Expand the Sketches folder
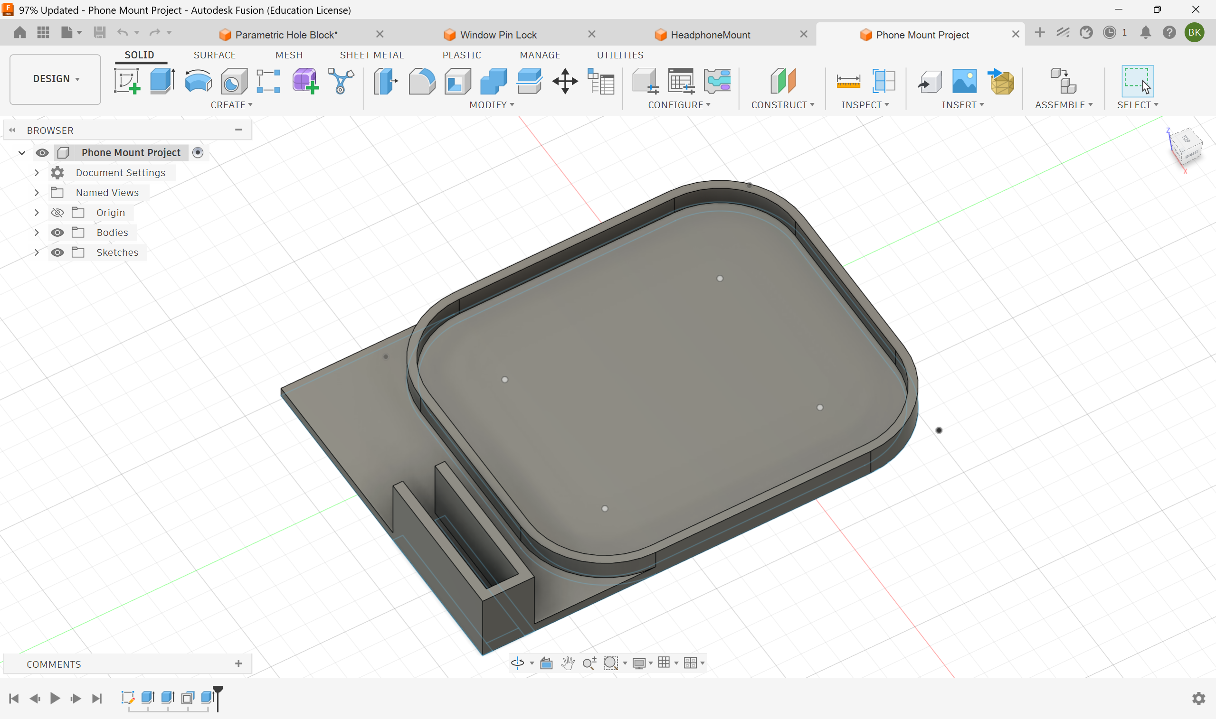The height and width of the screenshot is (719, 1216). [x=37, y=252]
